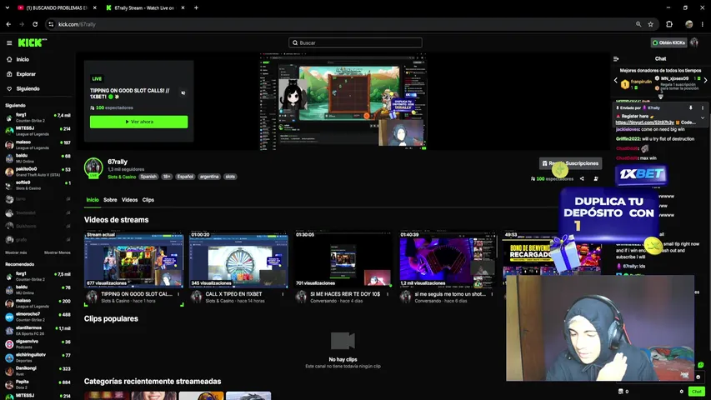
Task: Open Danikongi in Recomendado list
Action: point(38,371)
